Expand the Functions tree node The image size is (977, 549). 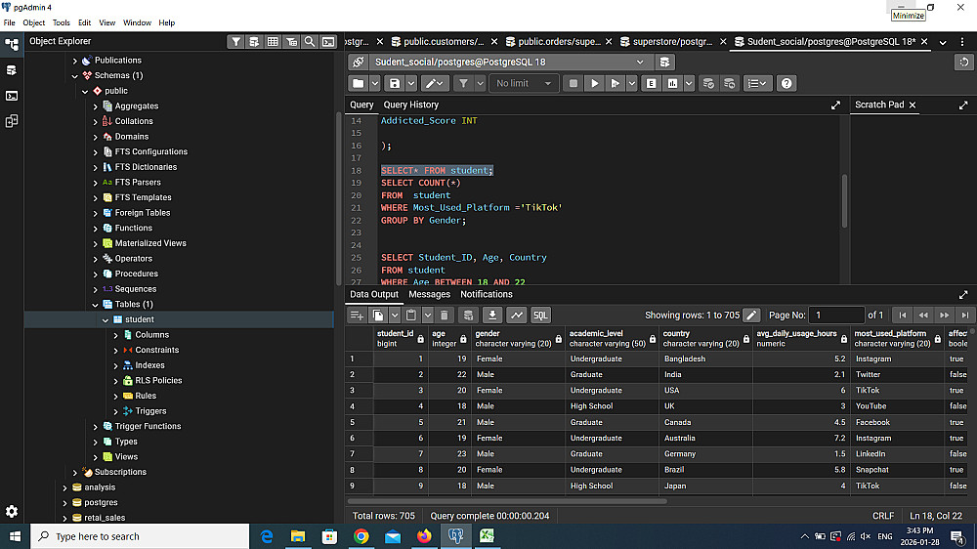tap(95, 228)
